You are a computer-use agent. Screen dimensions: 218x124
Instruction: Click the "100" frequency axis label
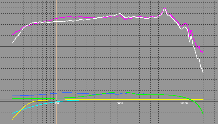point(57,103)
